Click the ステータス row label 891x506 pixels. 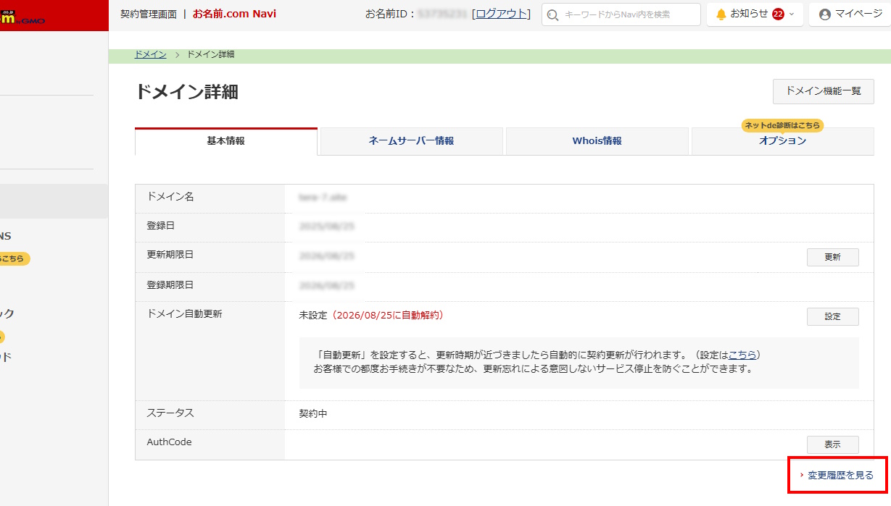click(x=170, y=413)
